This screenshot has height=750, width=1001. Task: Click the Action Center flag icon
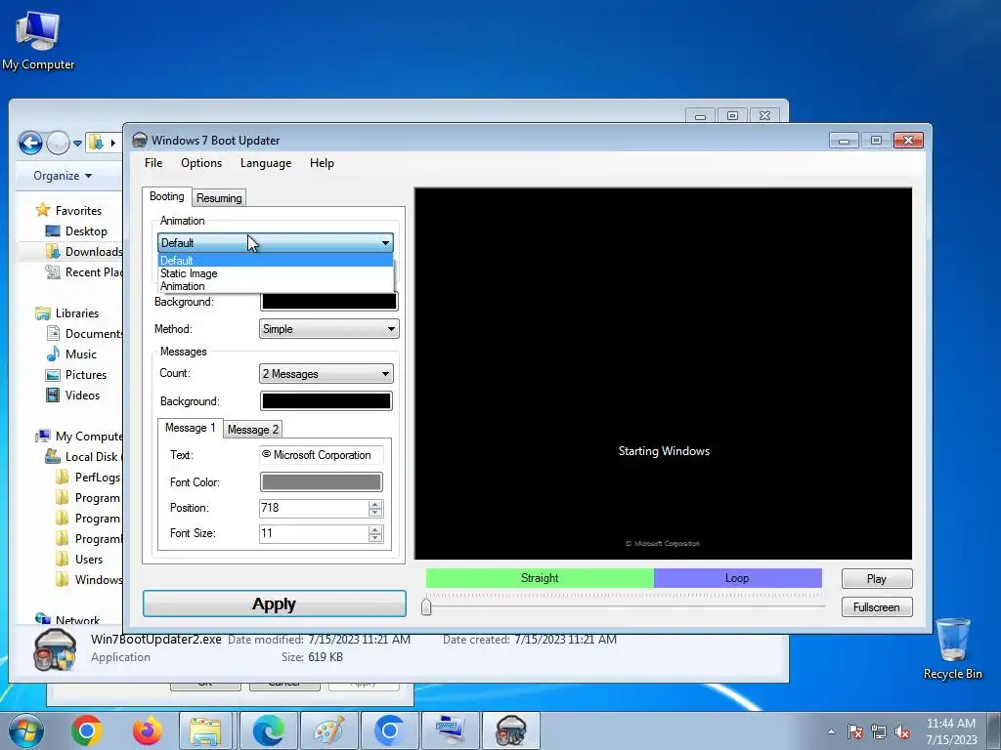click(x=855, y=731)
